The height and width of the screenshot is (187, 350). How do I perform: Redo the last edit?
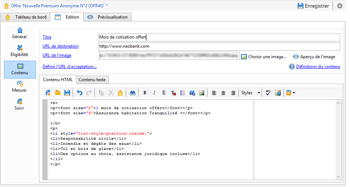coord(89,93)
